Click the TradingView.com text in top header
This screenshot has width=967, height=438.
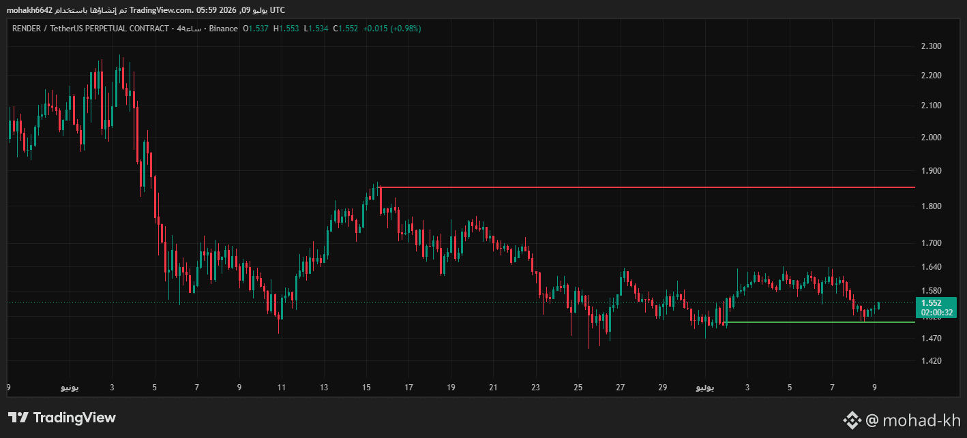pos(160,10)
